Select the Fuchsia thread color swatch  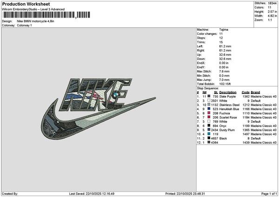click(209, 113)
